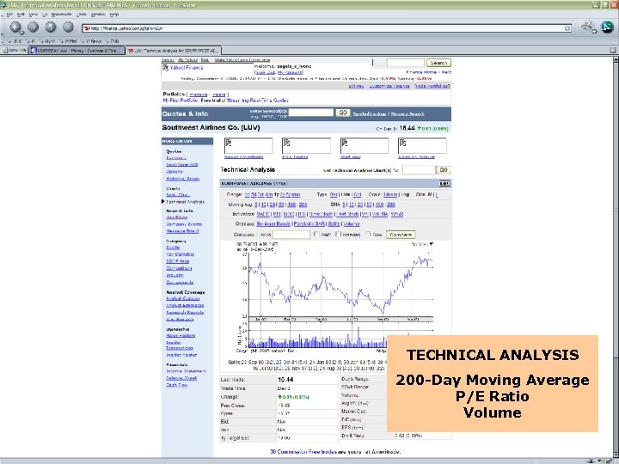The image size is (619, 464).
Task: Open Cash Flow in the sidebar
Action: (x=177, y=385)
